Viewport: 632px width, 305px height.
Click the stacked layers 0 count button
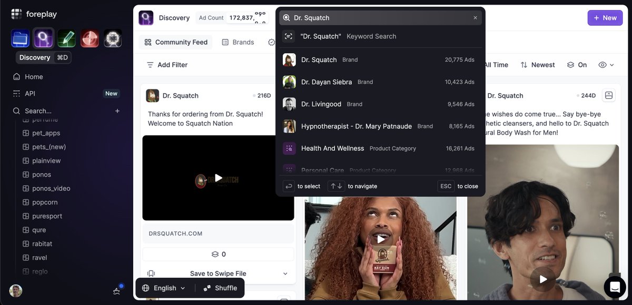tap(218, 254)
